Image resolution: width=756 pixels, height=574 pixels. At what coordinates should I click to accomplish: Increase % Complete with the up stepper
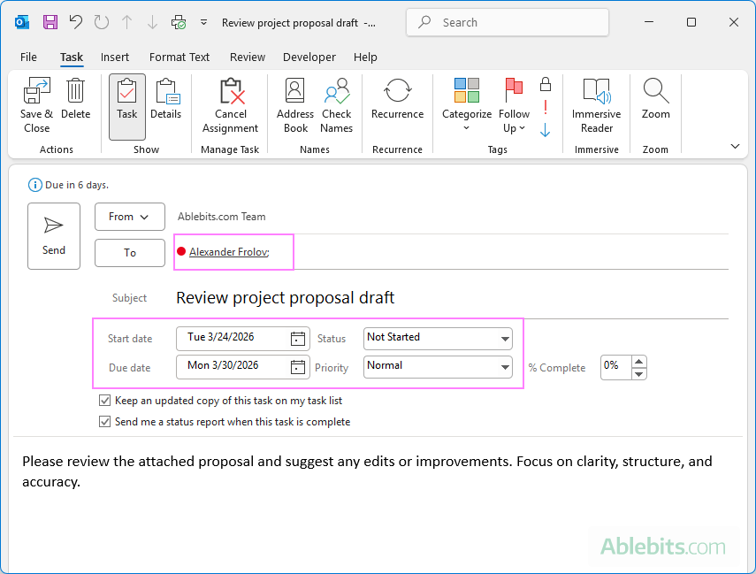(638, 363)
